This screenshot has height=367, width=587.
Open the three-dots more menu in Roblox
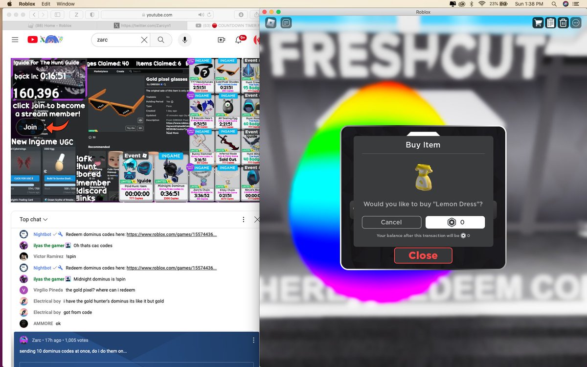point(576,23)
